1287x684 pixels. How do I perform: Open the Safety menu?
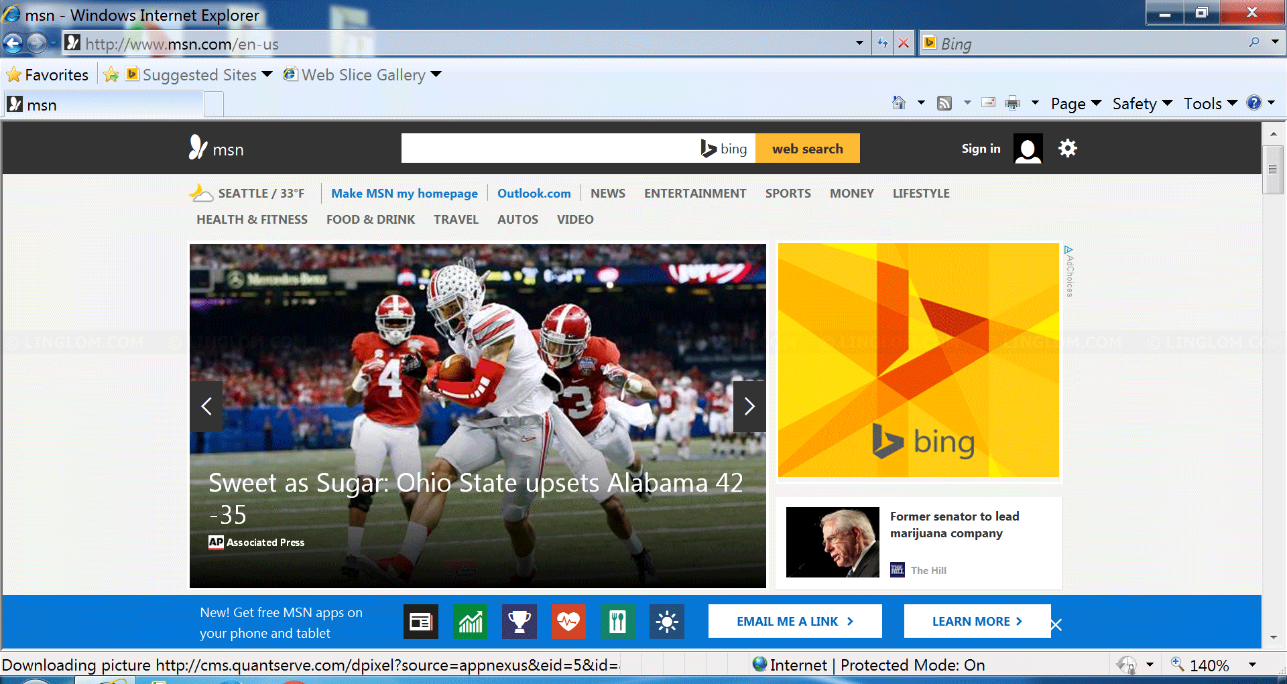coord(1142,104)
